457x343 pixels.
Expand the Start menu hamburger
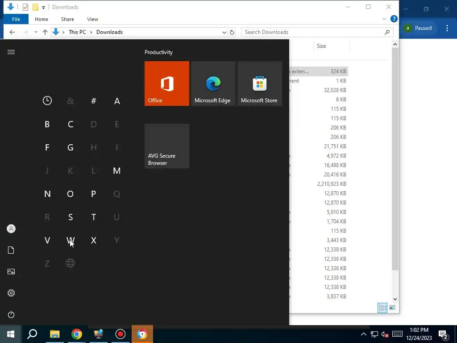click(11, 52)
